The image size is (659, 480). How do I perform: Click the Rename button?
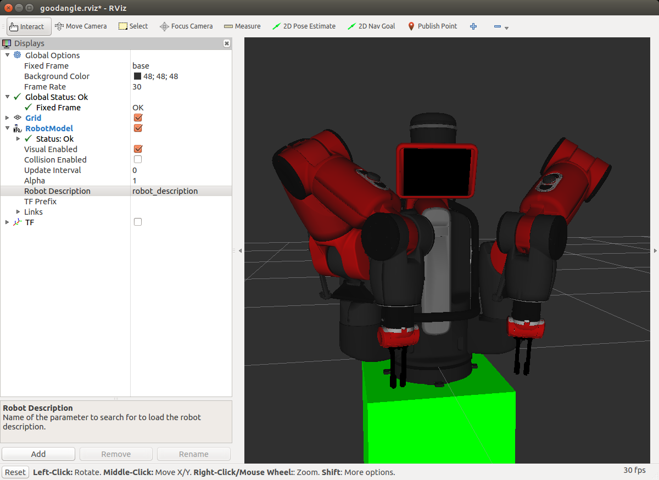194,454
